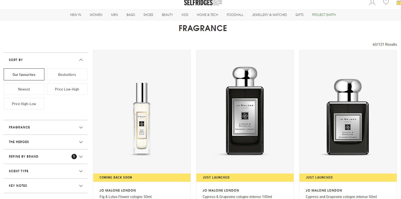Image resolution: width=401 pixels, height=199 pixels.
Task: Expand the Key Notes filter
Action: (45, 186)
